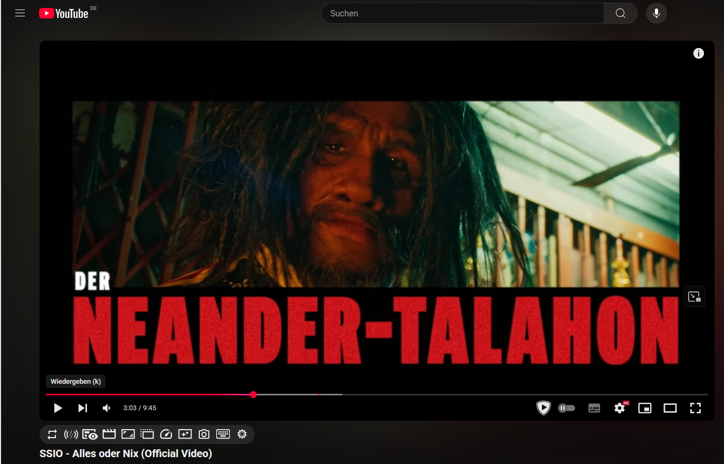Go to YouTube home via logo
724x464 pixels.
point(64,13)
